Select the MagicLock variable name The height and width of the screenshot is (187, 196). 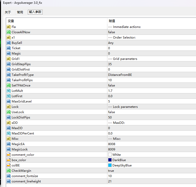tap(19, 149)
